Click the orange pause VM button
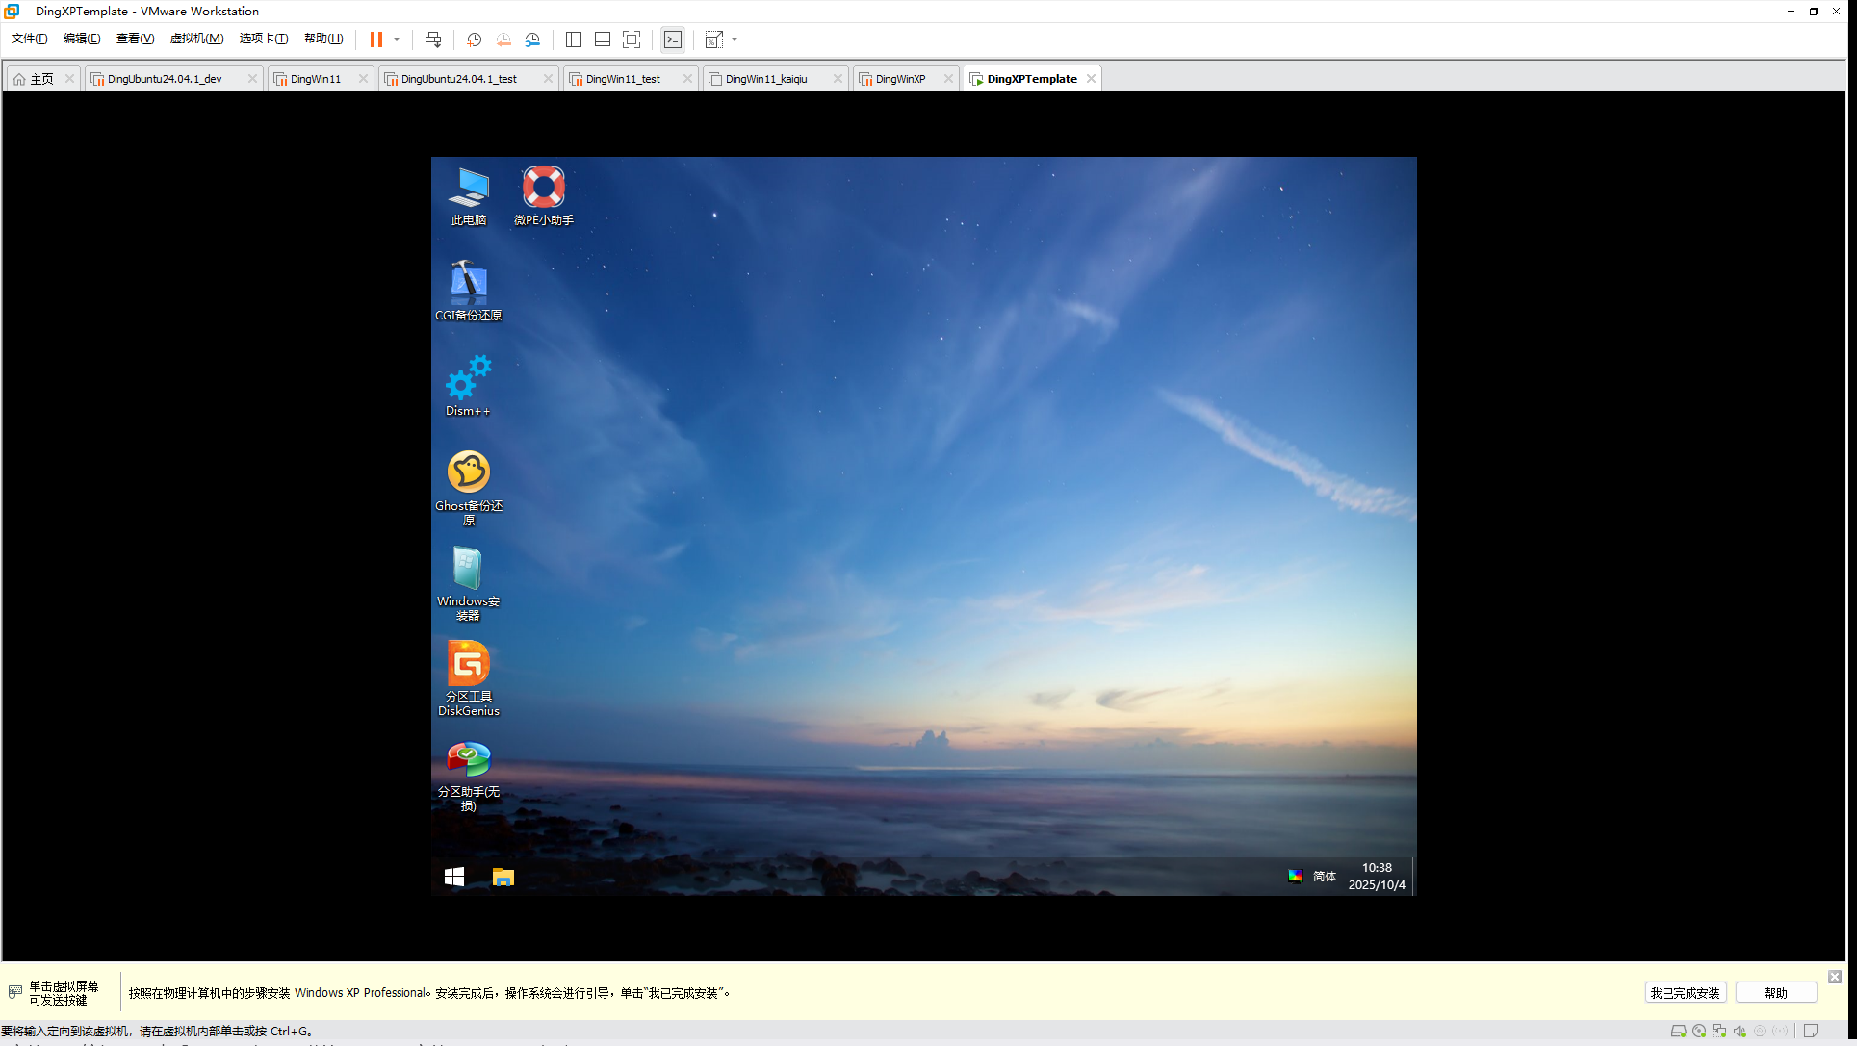Image resolution: width=1857 pixels, height=1046 pixels. tap(376, 39)
